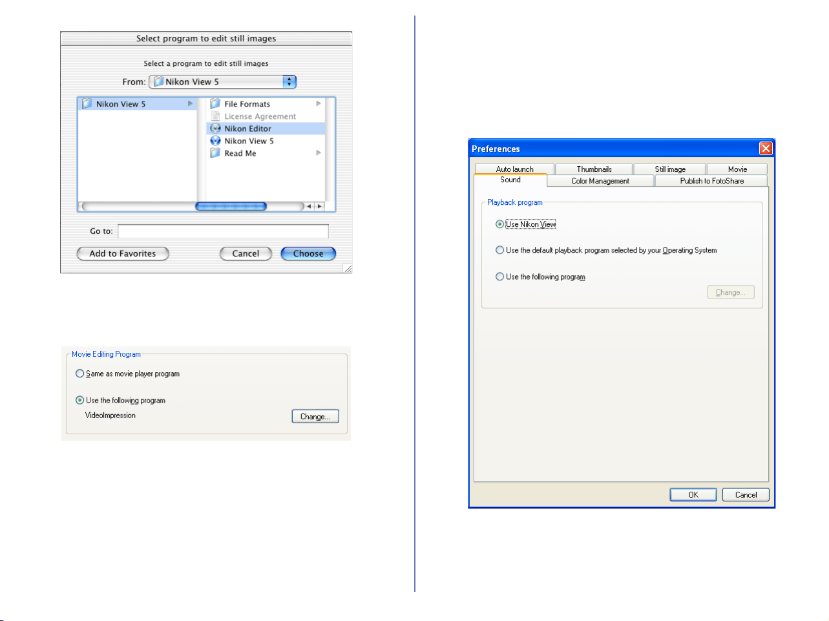
Task: Switch to the Auto launch tab
Action: pyautogui.click(x=514, y=169)
